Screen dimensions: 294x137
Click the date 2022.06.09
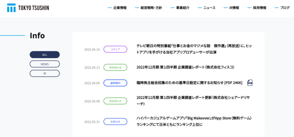92,83
